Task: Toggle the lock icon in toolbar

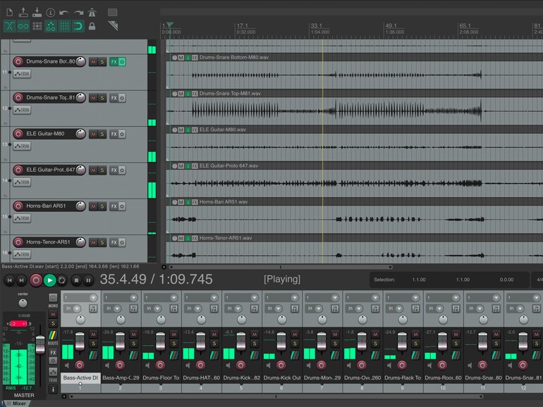Action: (x=92, y=26)
